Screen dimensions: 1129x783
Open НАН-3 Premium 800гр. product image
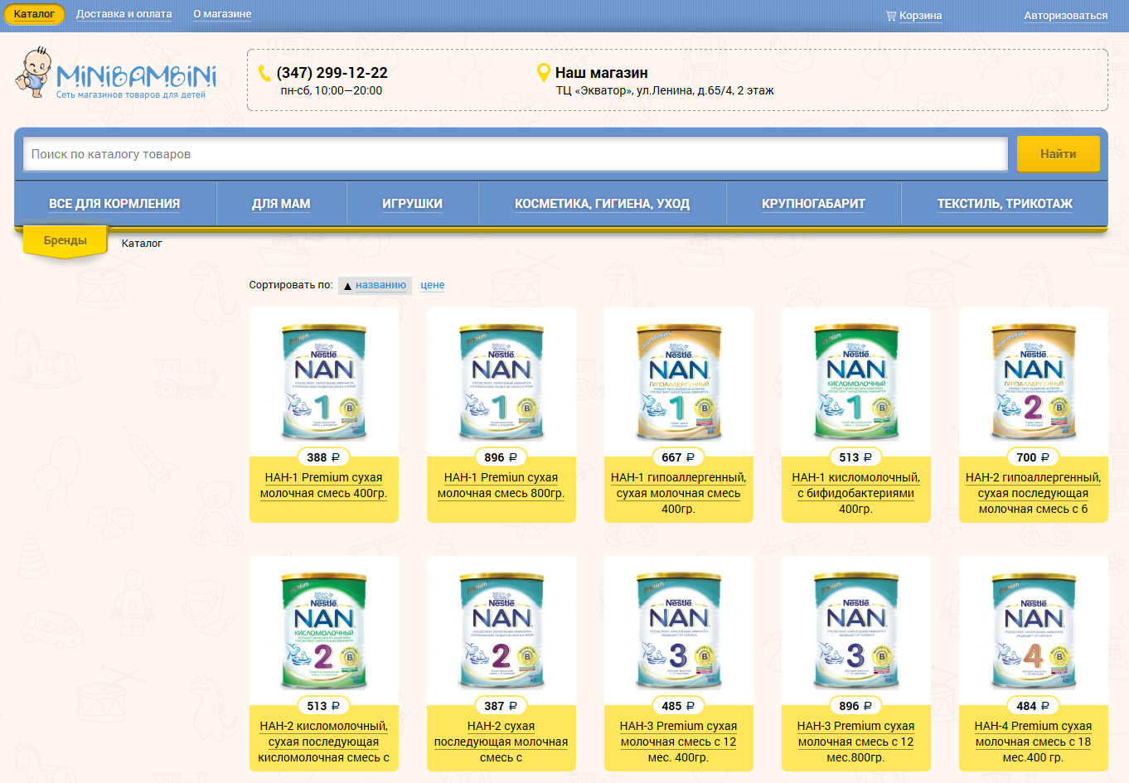click(x=856, y=631)
